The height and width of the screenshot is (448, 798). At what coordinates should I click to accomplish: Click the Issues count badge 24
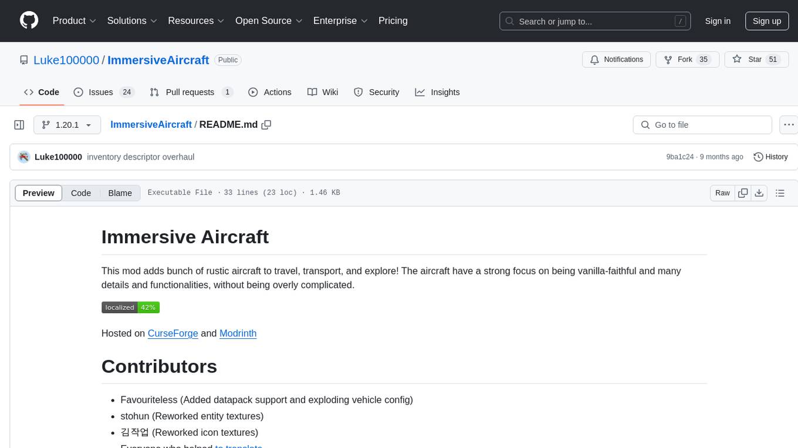(x=127, y=92)
